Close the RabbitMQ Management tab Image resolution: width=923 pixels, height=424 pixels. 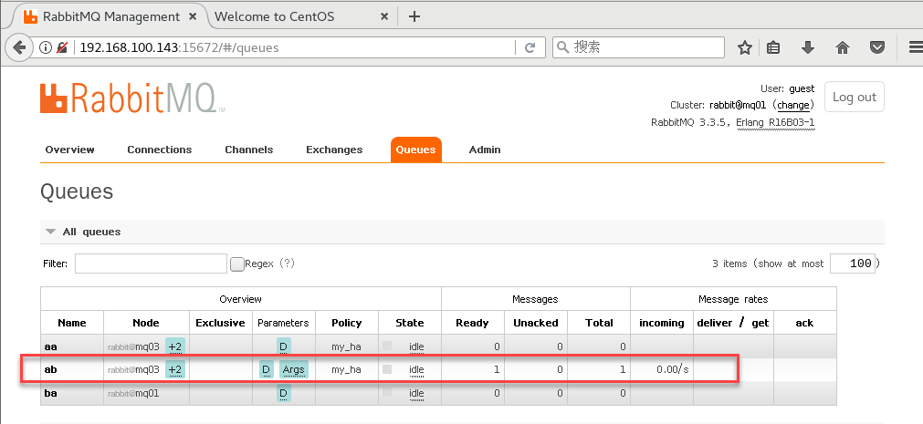[x=194, y=16]
